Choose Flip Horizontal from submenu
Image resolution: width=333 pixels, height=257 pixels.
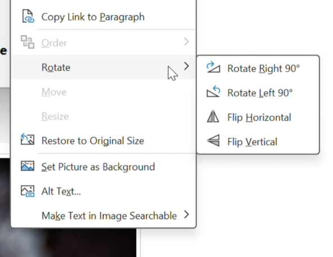coord(258,117)
